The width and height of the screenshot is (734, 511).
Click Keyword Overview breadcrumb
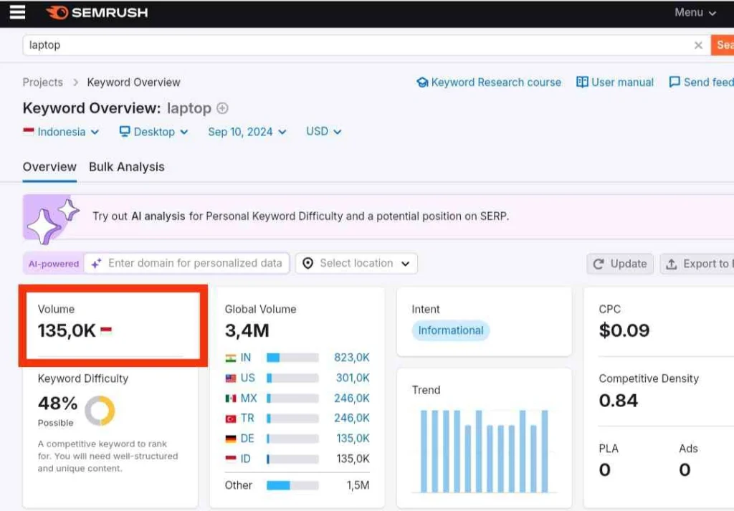click(x=133, y=82)
